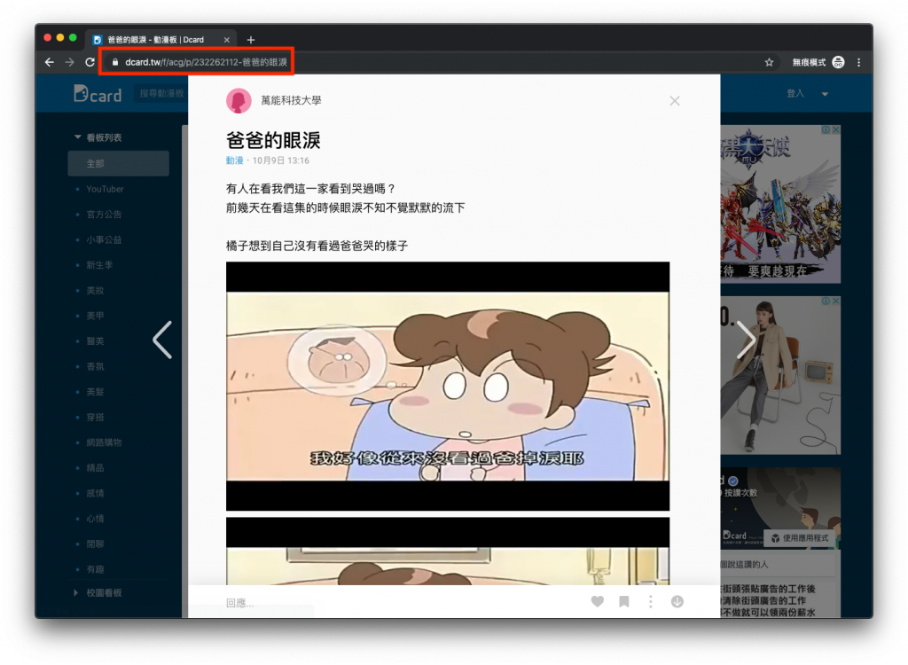Screen dimensions: 908x665
Task: Close the top game ad
Action: coord(836,130)
